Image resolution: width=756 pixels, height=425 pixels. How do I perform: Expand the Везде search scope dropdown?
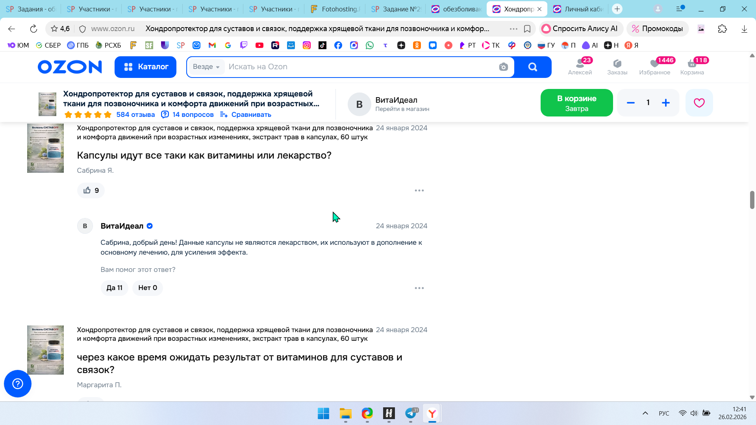pyautogui.click(x=206, y=67)
